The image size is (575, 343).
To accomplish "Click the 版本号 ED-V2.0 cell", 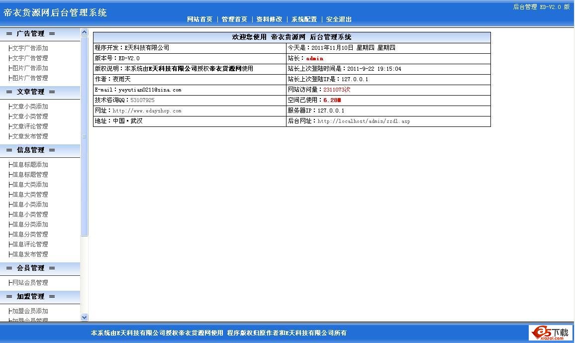I will click(190, 58).
